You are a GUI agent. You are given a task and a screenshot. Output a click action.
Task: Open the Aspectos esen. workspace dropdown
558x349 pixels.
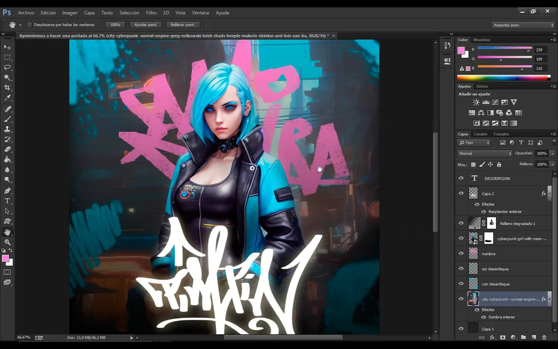tap(523, 25)
